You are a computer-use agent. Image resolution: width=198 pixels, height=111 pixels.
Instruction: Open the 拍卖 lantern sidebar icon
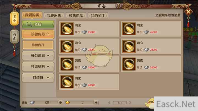pyautogui.click(x=14, y=36)
